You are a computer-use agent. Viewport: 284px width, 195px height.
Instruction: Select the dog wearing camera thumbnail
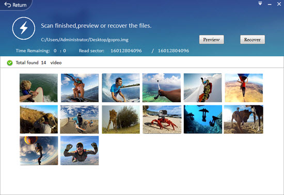pyautogui.click(x=243, y=119)
